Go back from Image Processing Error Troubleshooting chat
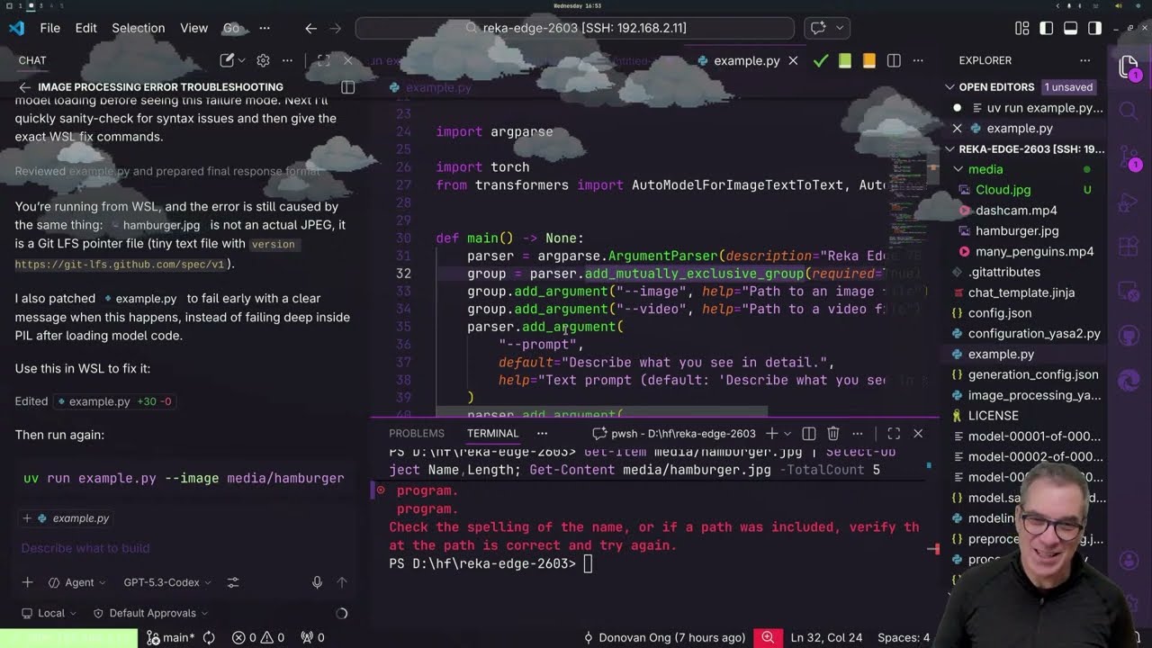 (25, 87)
